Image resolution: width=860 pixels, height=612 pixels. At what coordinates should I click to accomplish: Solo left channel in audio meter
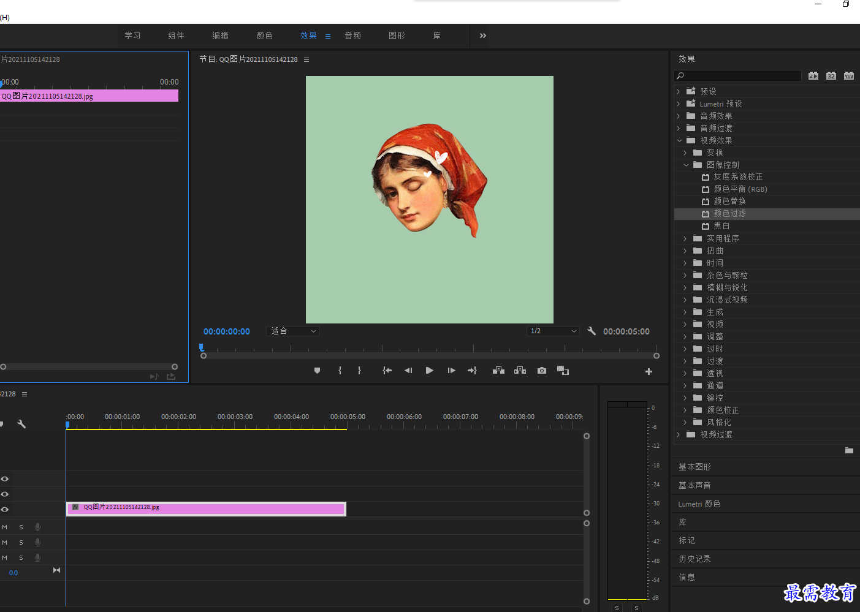(x=617, y=608)
